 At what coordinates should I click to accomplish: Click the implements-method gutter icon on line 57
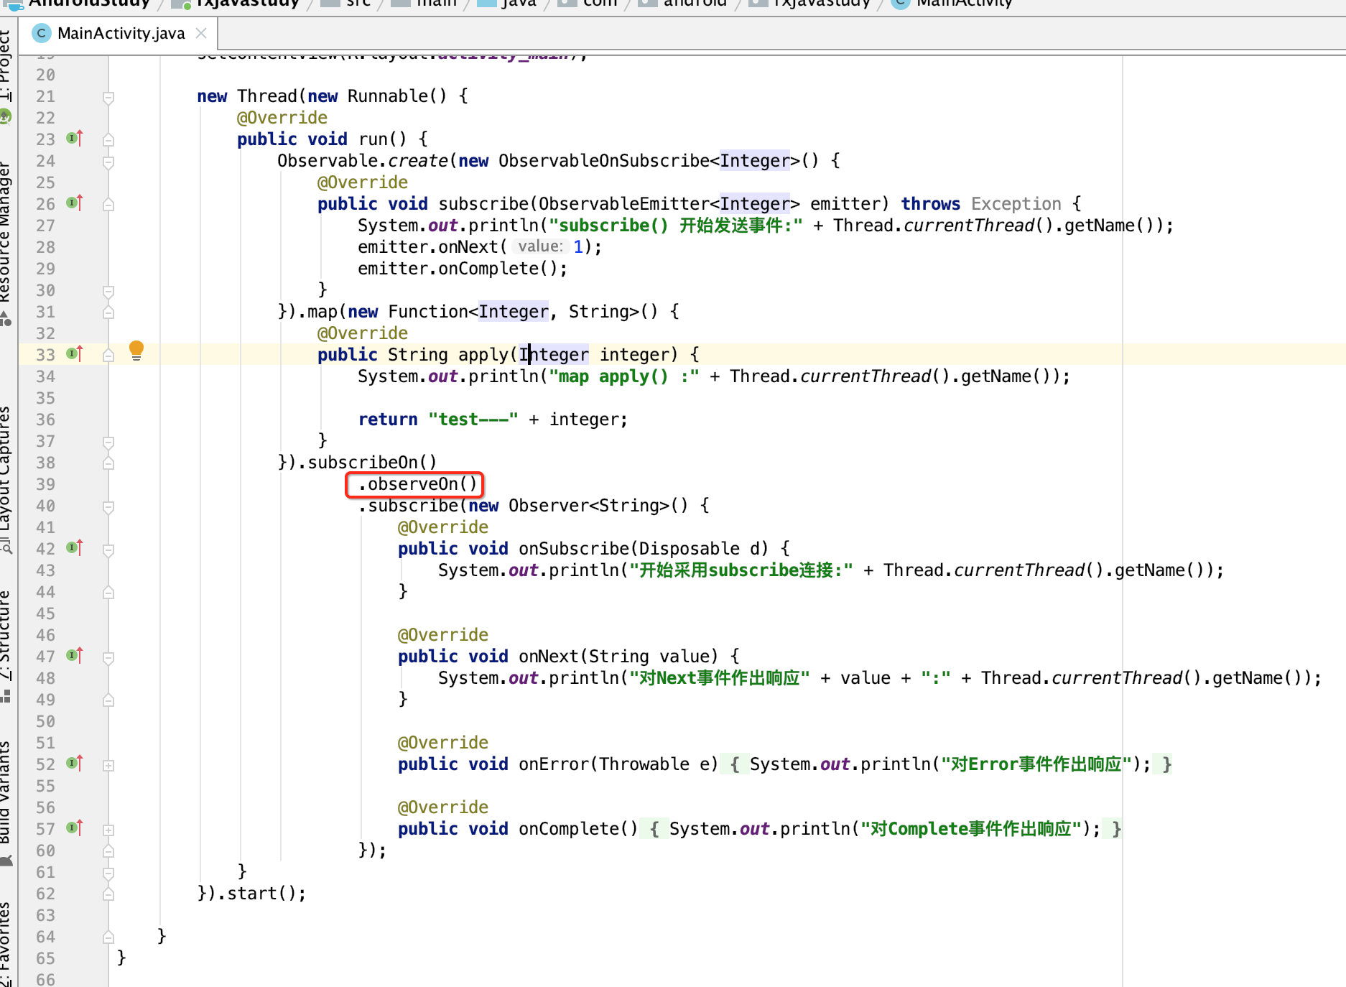pyautogui.click(x=75, y=828)
